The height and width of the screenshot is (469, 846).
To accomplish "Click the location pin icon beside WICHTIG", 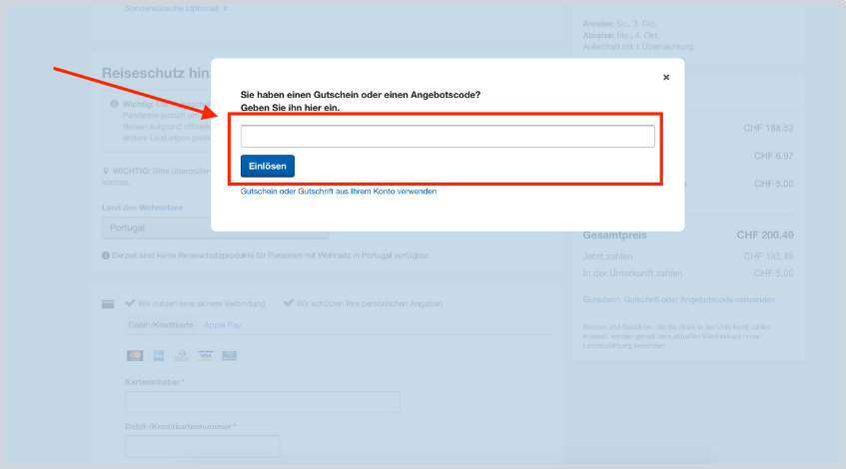I will pyautogui.click(x=105, y=171).
